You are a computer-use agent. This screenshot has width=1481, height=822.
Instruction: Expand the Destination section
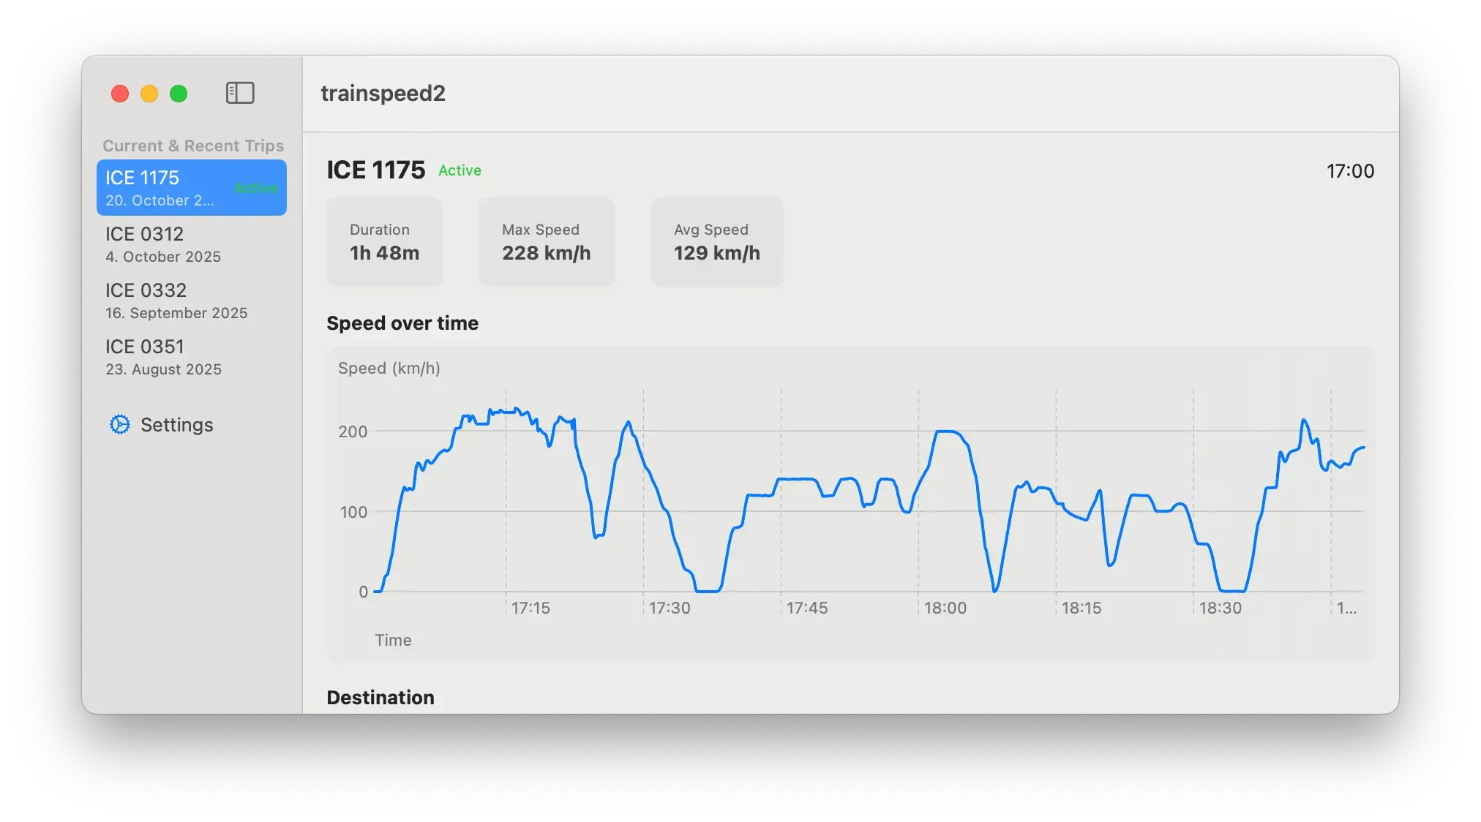click(380, 697)
